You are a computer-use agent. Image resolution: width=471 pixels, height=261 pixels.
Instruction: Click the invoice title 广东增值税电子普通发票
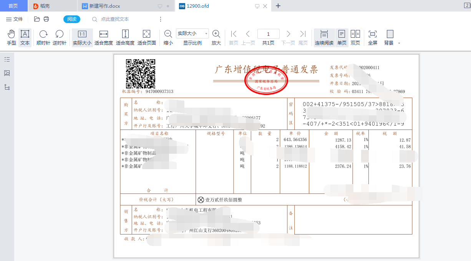(266, 70)
